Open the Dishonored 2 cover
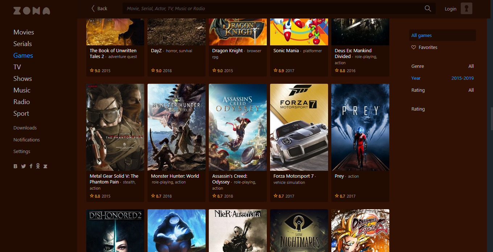This screenshot has width=493, height=252. point(115,231)
